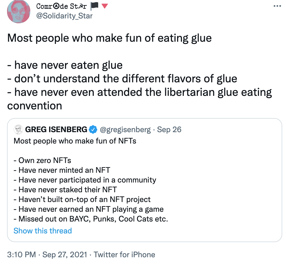Open Comr@de Star's profile picture
The width and height of the screenshot is (286, 267).
18,12
